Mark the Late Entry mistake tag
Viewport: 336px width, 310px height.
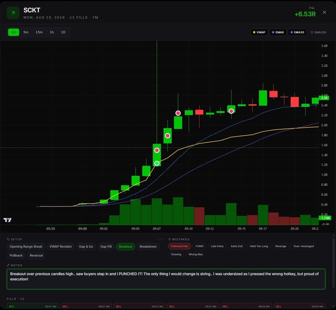[217, 246]
